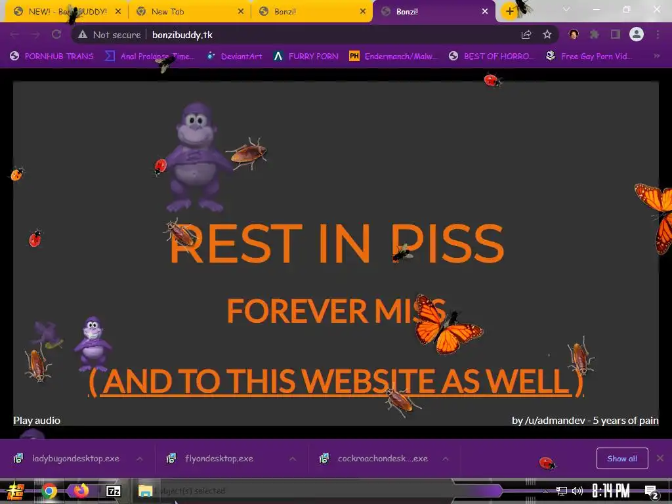Open Google Chrome from the taskbar
The image size is (672, 504).
click(49, 491)
